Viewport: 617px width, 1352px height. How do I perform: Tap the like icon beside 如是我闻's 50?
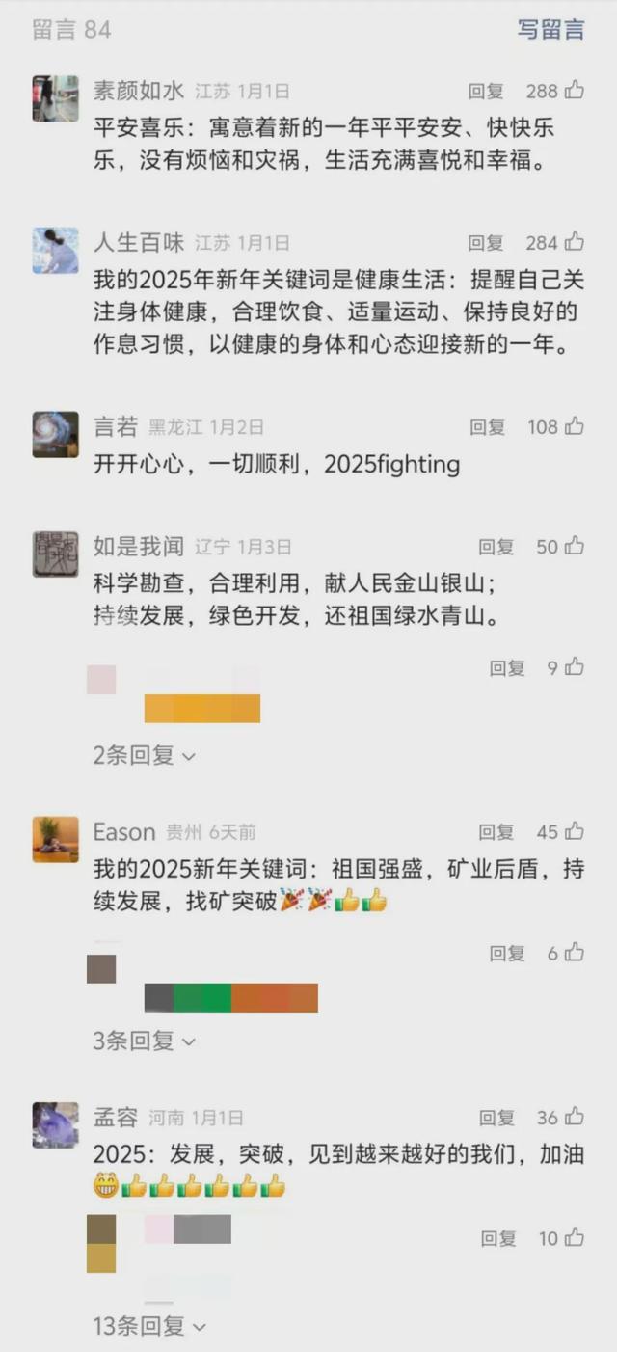(575, 547)
